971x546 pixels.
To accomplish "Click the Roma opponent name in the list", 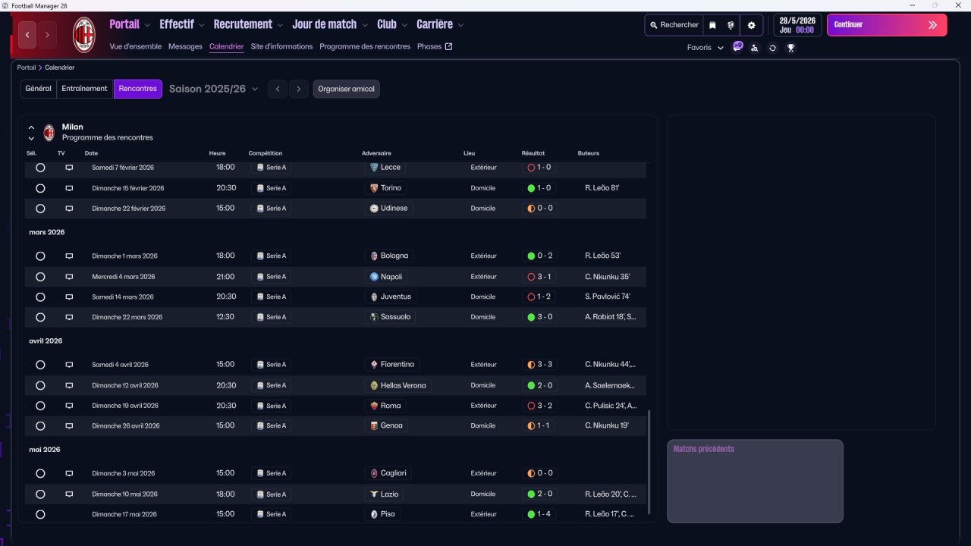I will [391, 406].
